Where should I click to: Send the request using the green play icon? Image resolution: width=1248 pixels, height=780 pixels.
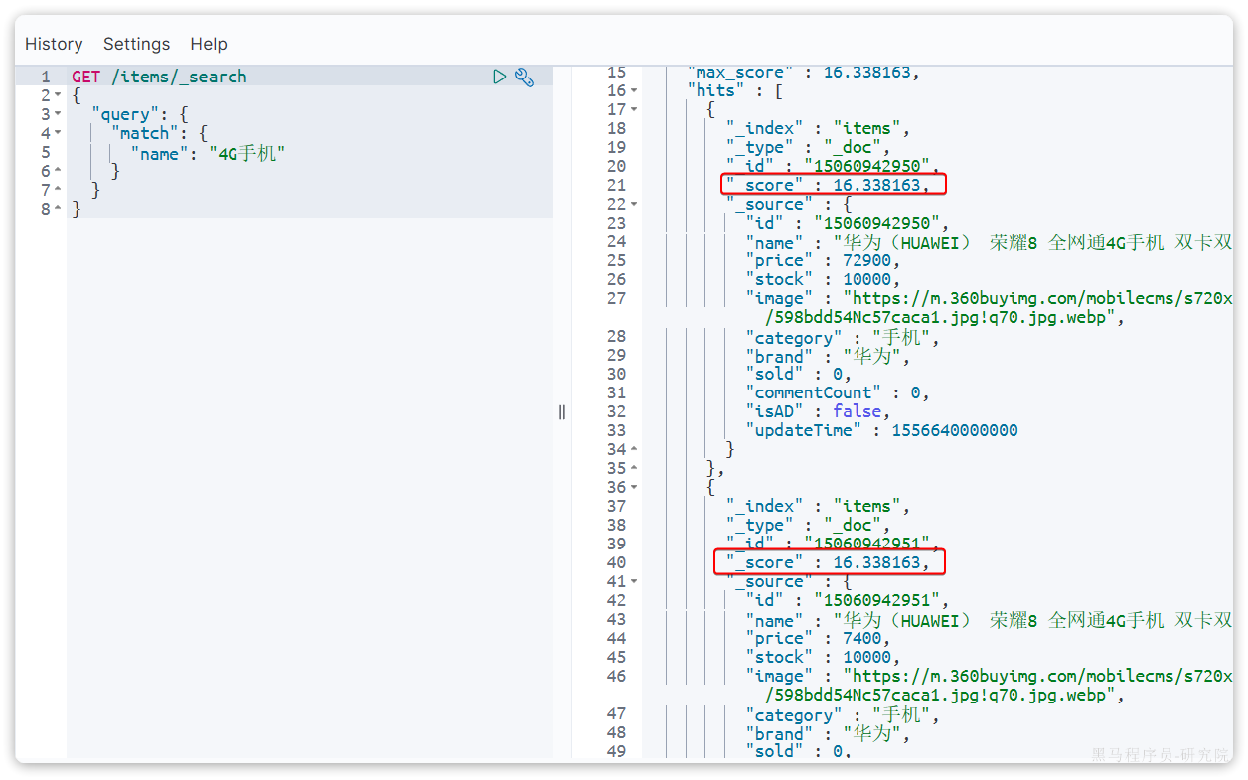coord(500,77)
